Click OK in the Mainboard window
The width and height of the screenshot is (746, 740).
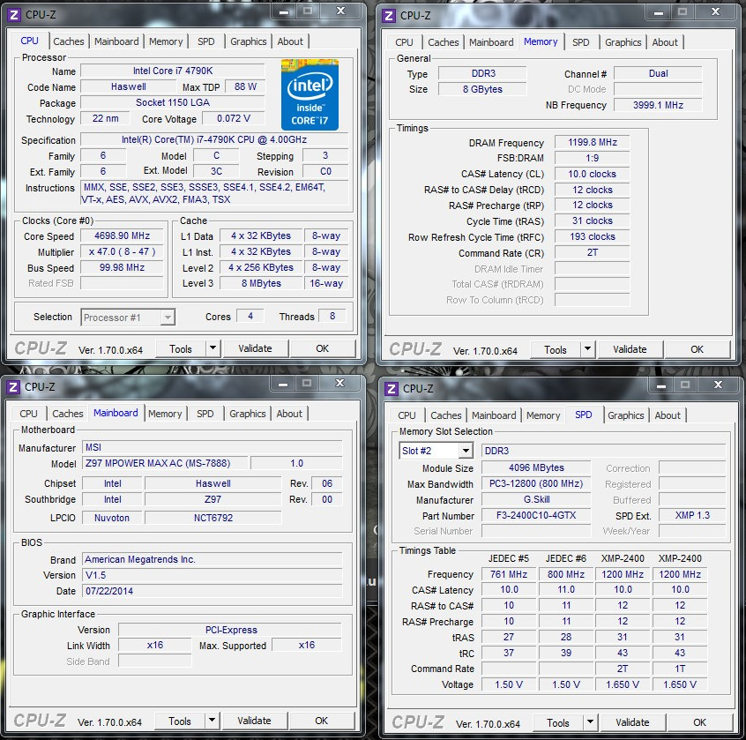(x=322, y=721)
